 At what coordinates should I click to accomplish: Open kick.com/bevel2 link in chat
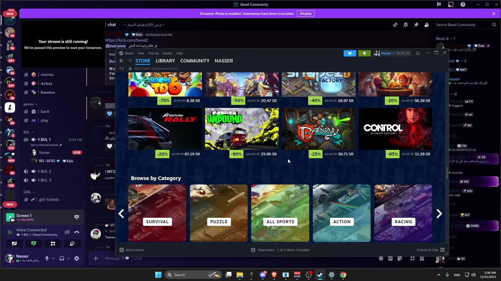126,40
